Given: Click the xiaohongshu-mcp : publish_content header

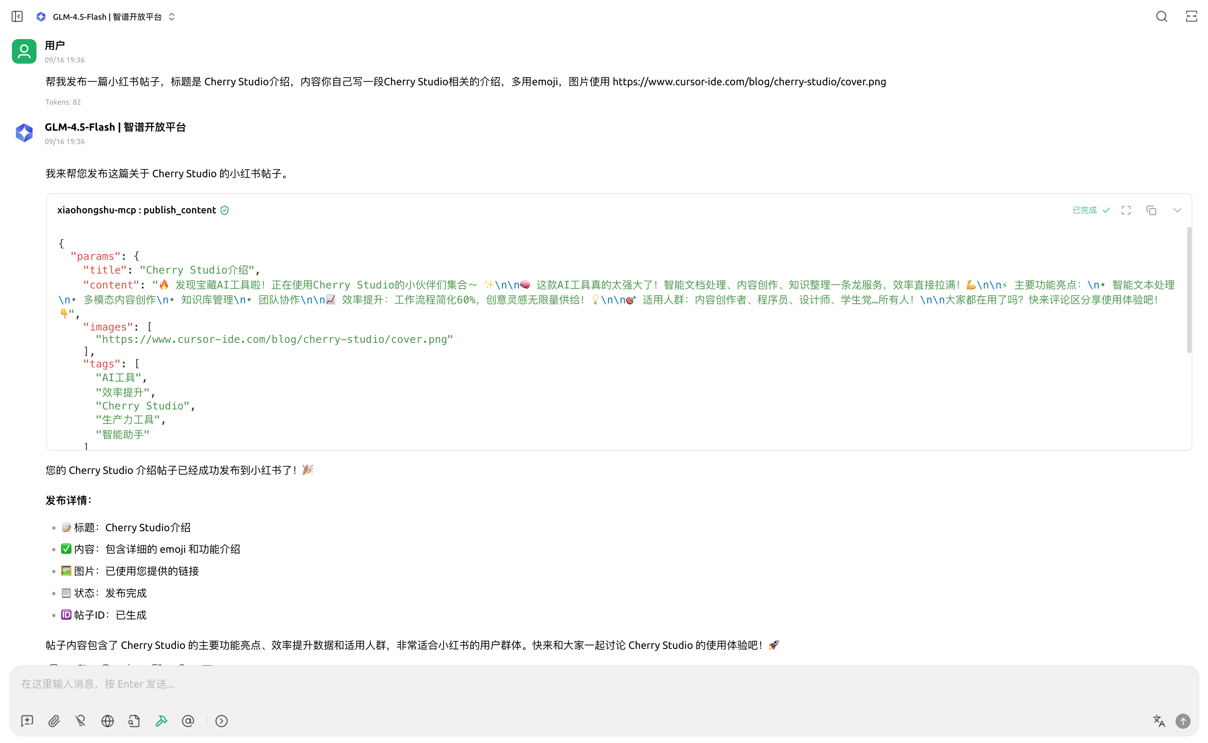Looking at the screenshot, I should point(137,210).
